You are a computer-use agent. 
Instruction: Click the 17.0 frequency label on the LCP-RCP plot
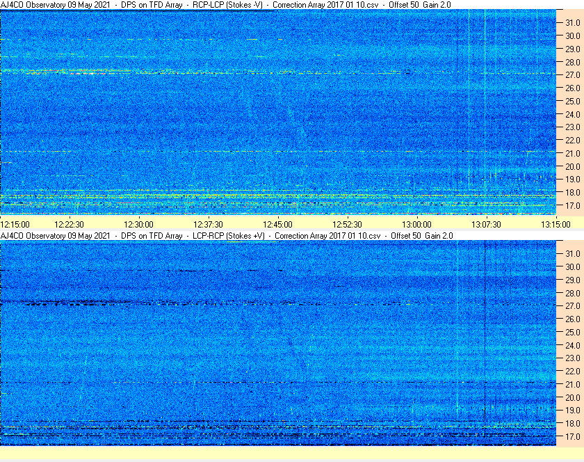[573, 436]
